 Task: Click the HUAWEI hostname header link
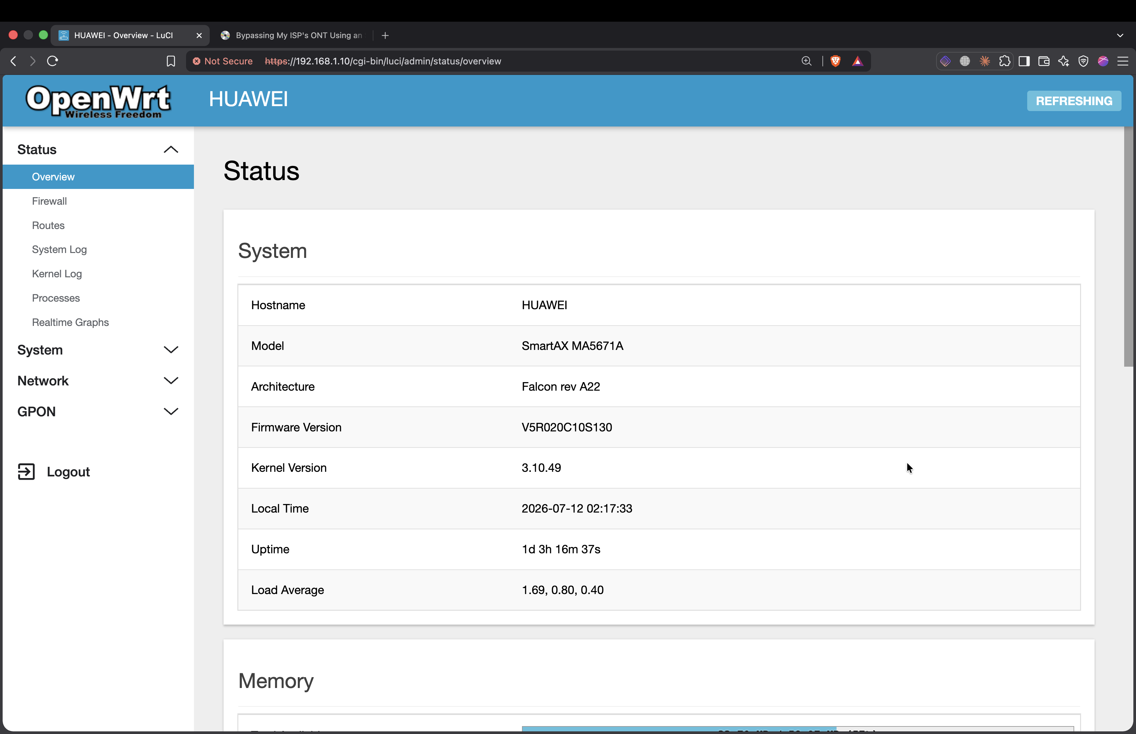[248, 99]
